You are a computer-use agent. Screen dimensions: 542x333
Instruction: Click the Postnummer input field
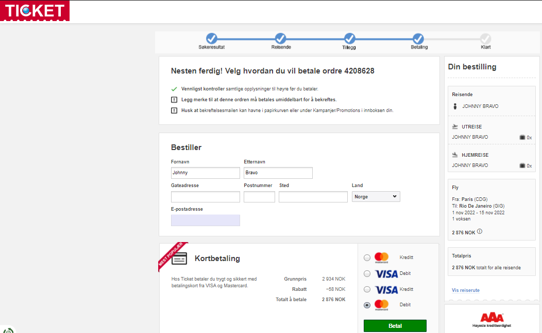tap(259, 197)
